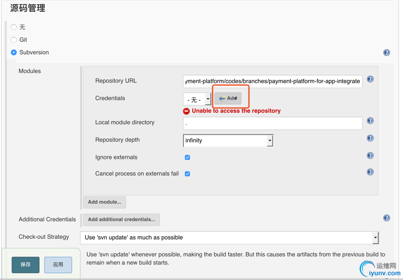Click the 应用 (Apply) button
Image resolution: width=403 pixels, height=280 pixels.
tap(58, 265)
